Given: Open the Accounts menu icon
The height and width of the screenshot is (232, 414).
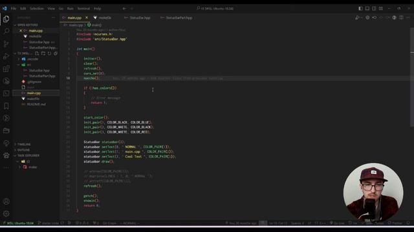Looking at the screenshot, I should (x=6, y=202).
